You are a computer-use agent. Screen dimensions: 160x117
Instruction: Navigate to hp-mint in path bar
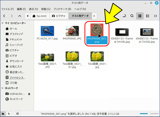coord(39,16)
